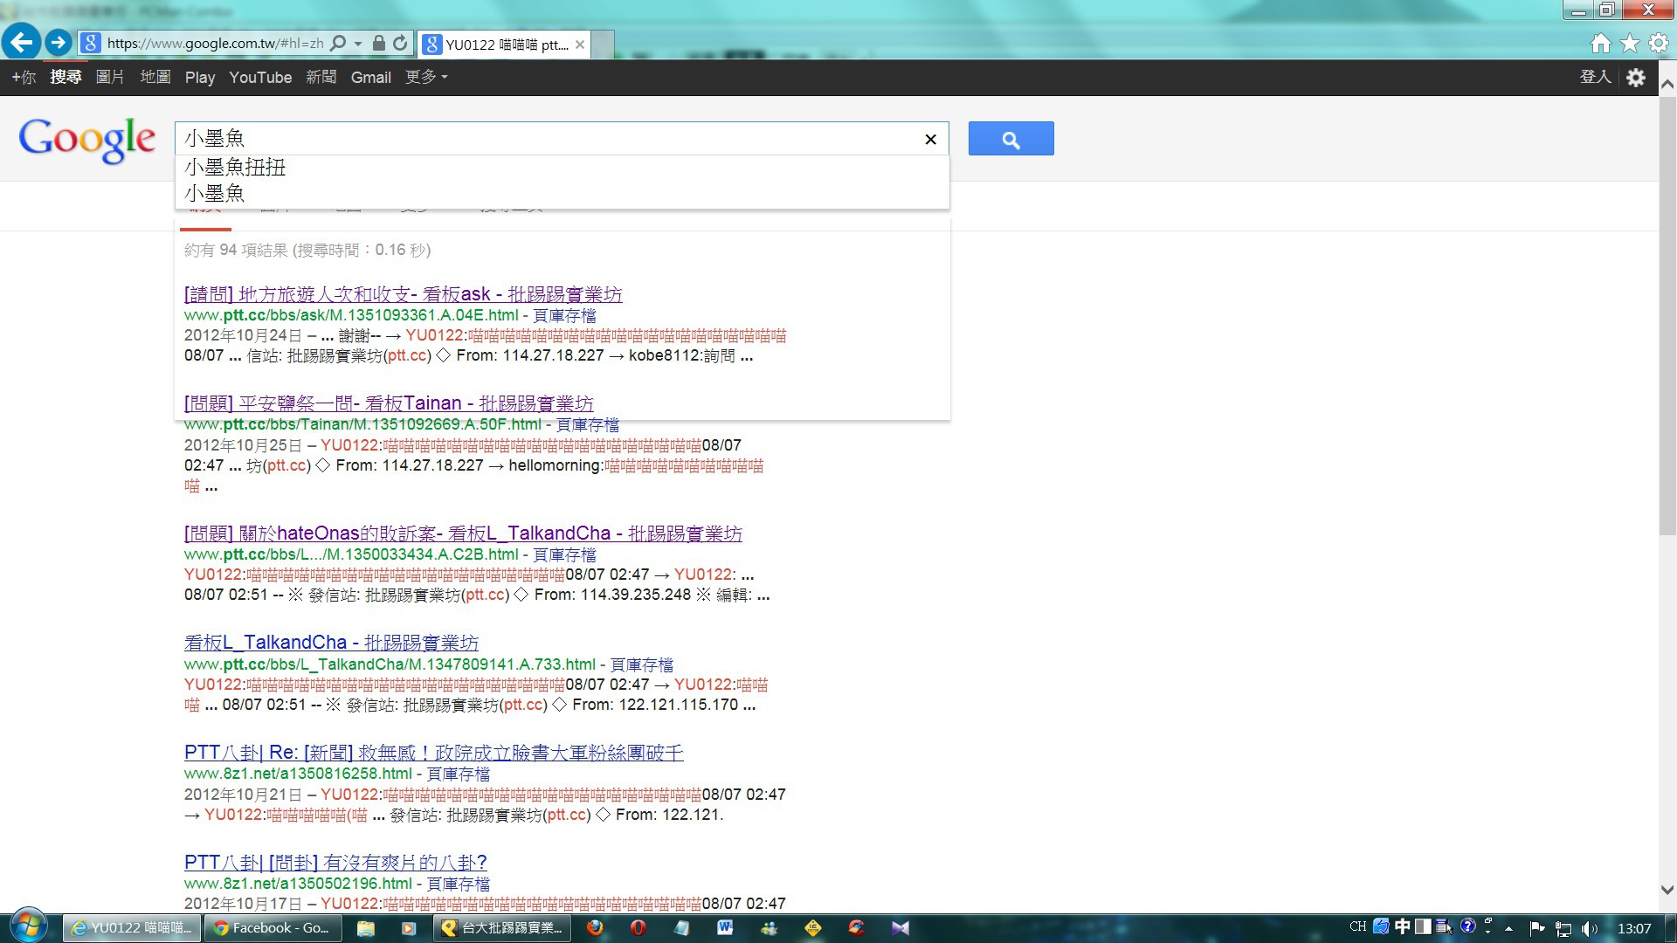Clear the search box with the X
This screenshot has width=1677, height=943.
click(x=930, y=140)
